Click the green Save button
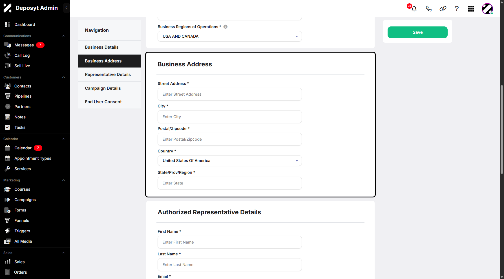The image size is (504, 279). point(417,32)
